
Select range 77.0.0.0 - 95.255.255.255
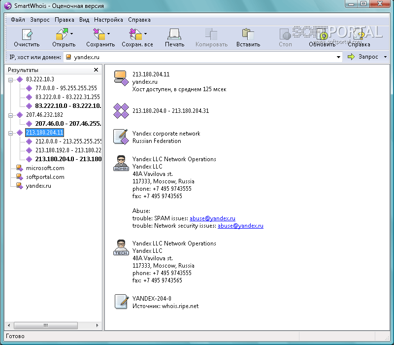66,88
